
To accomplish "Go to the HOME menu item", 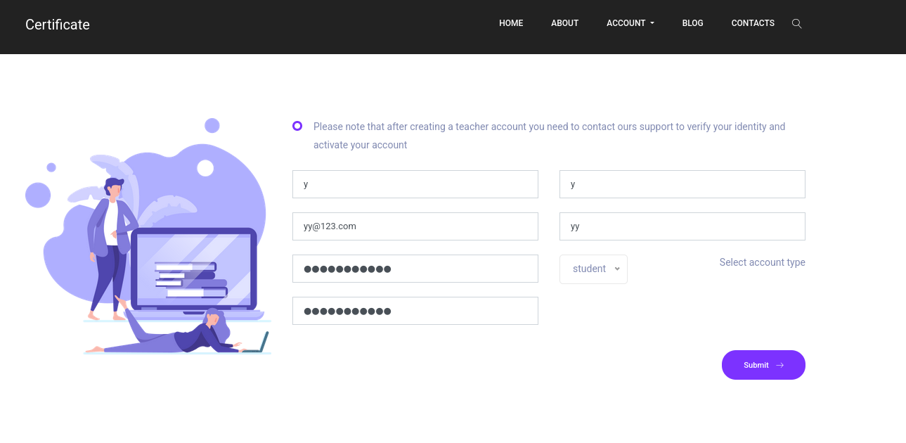I will pos(511,23).
